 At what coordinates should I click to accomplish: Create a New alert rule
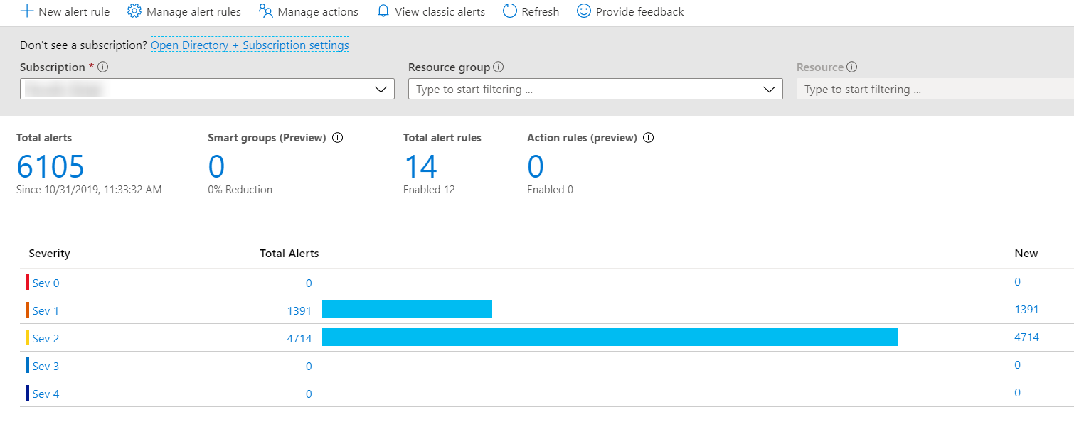tap(64, 11)
